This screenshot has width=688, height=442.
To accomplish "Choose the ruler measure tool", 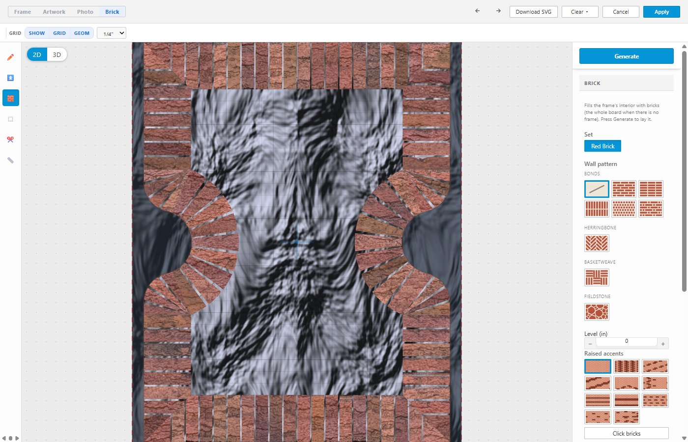I will pyautogui.click(x=10, y=160).
